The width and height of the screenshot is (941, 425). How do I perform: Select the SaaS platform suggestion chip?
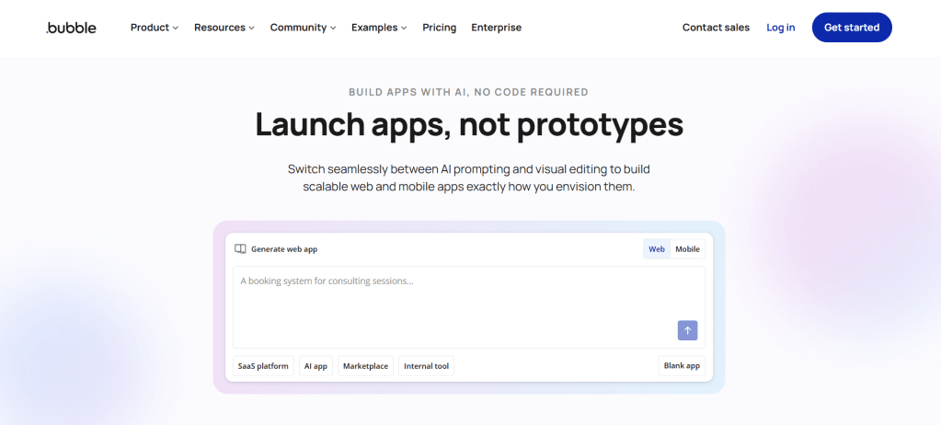click(x=263, y=366)
